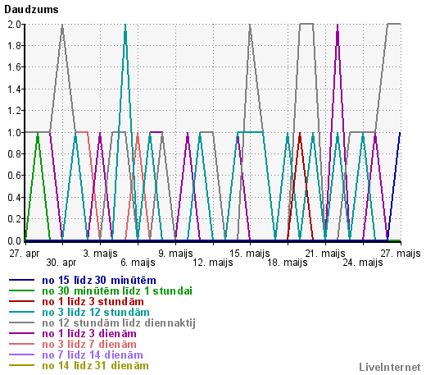426x375 pixels.
Task: Select legend label 'no 1 līdz 3 stundām'
Action: [93, 301]
